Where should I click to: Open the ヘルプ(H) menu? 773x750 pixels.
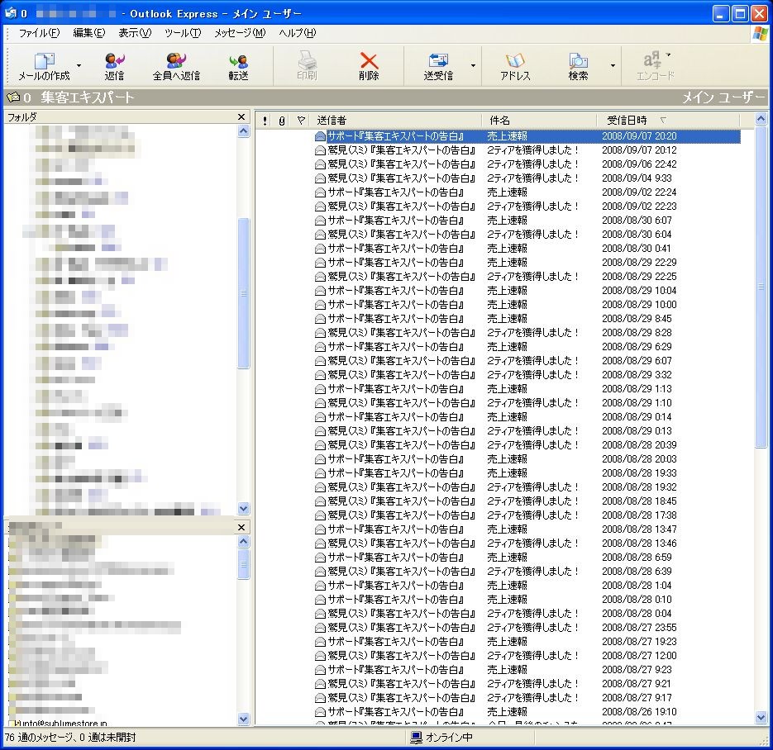click(x=298, y=33)
